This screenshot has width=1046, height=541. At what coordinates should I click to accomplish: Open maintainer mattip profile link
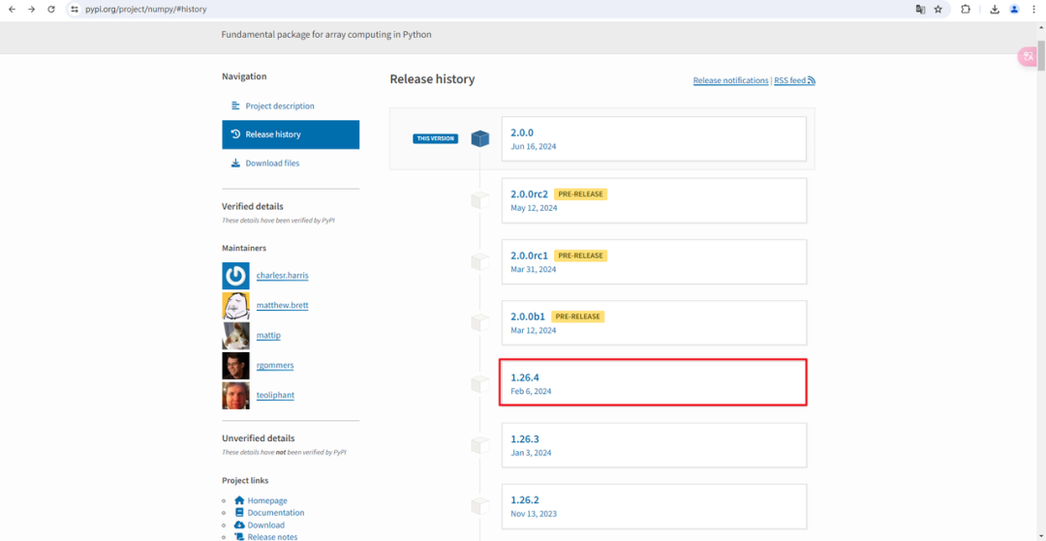coord(268,335)
